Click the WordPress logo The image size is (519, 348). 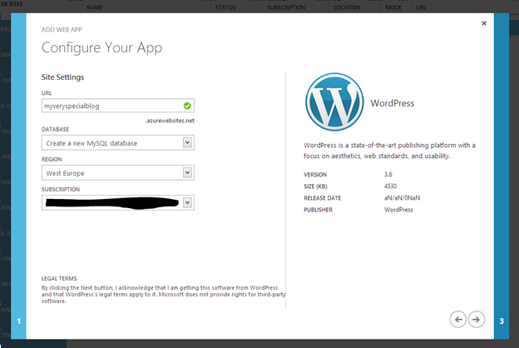click(x=334, y=102)
